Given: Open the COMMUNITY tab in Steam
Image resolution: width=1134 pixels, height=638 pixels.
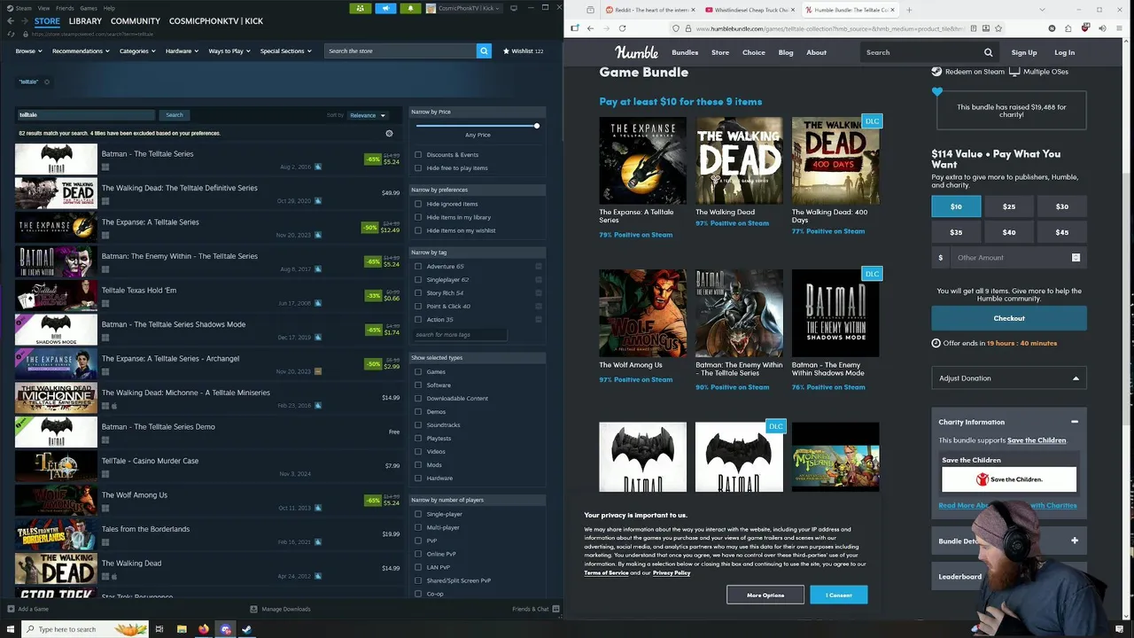Looking at the screenshot, I should (x=136, y=20).
